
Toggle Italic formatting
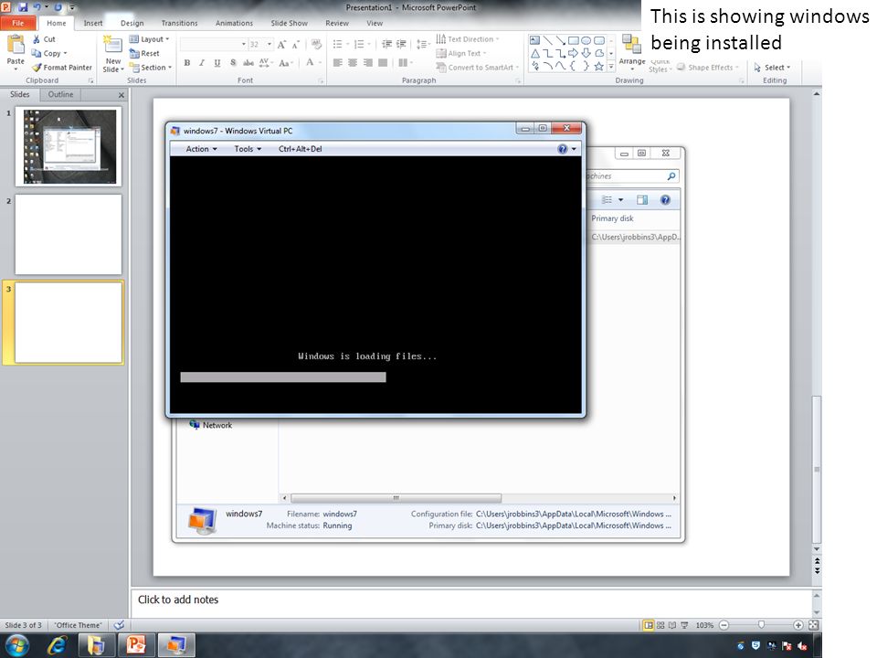(x=202, y=63)
